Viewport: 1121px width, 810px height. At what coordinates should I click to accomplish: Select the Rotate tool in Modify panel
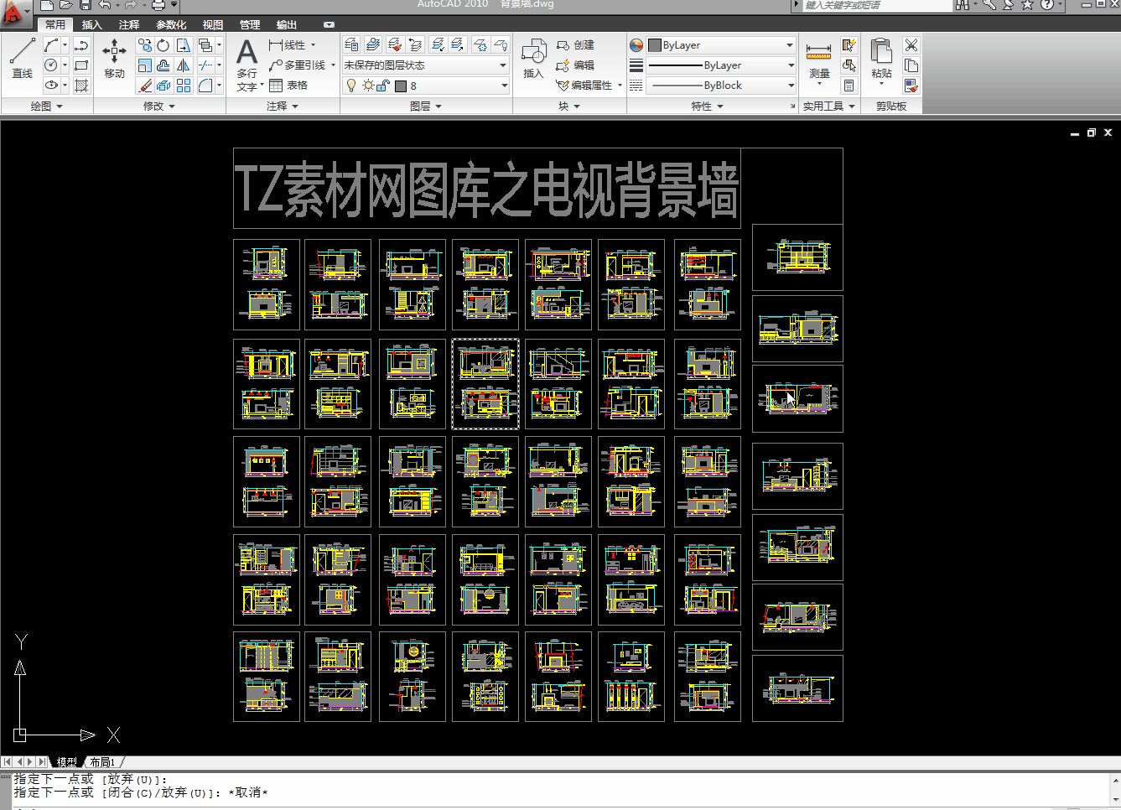coord(163,45)
